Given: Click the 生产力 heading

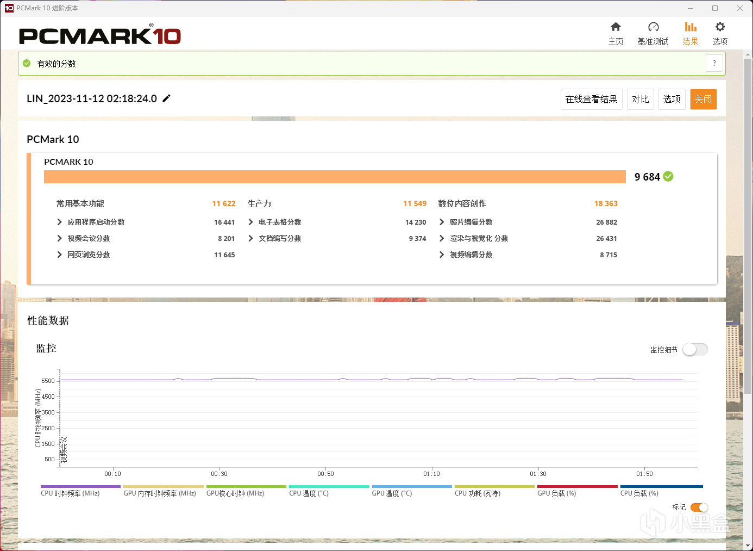Looking at the screenshot, I should tap(259, 203).
